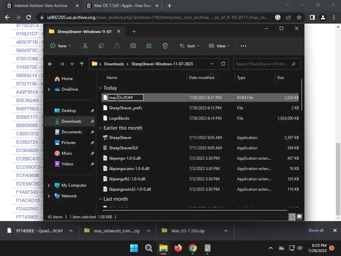The height and width of the screenshot is (256, 341).
Task: Show hidden system tray icons
Action: coord(271,248)
